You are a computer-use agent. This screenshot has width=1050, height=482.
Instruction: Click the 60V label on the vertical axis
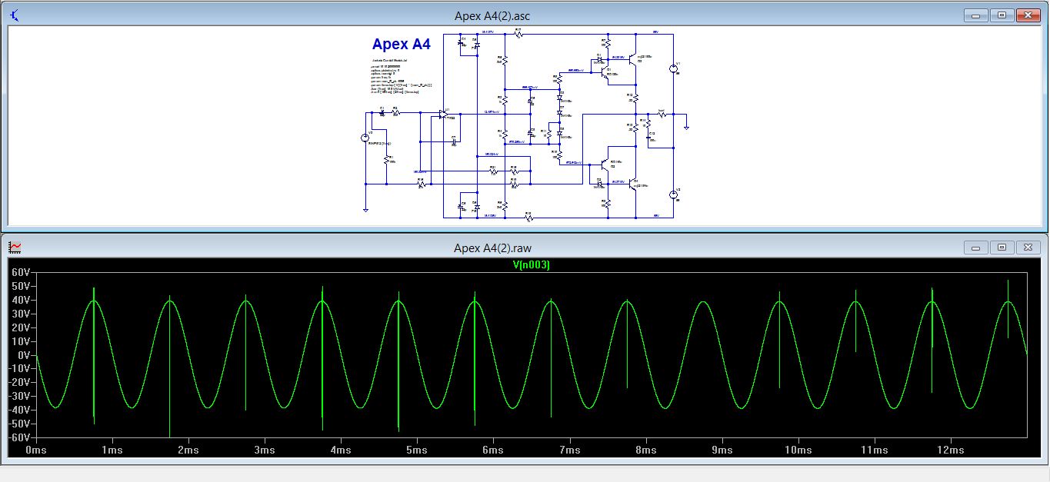pos(19,273)
